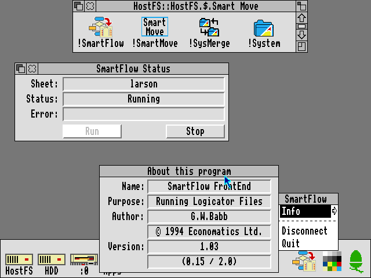Open the display palette iconbar icon
This screenshot has width=371, height=278.
[x=332, y=261]
